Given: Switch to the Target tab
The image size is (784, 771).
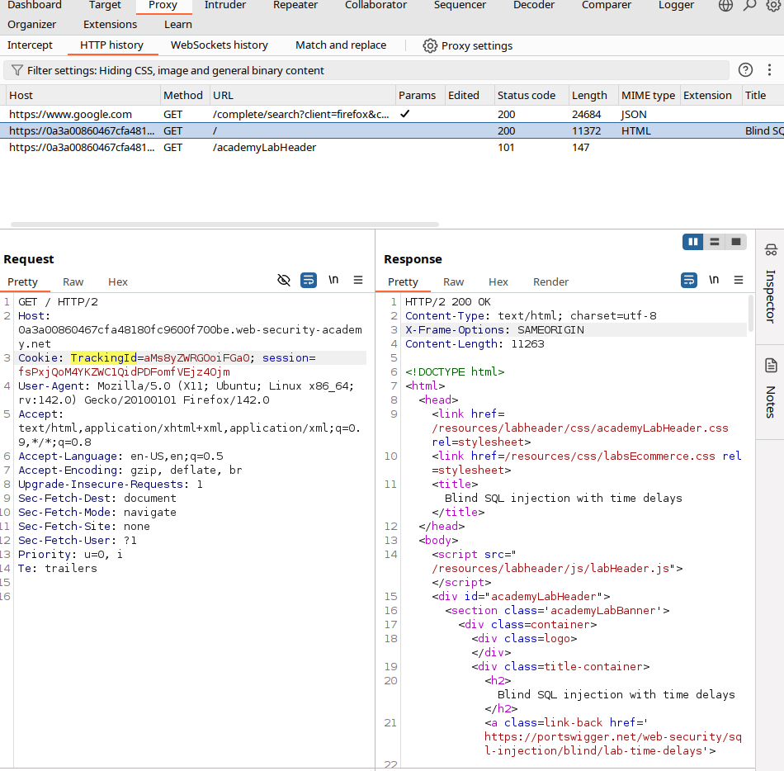Looking at the screenshot, I should point(105,6).
